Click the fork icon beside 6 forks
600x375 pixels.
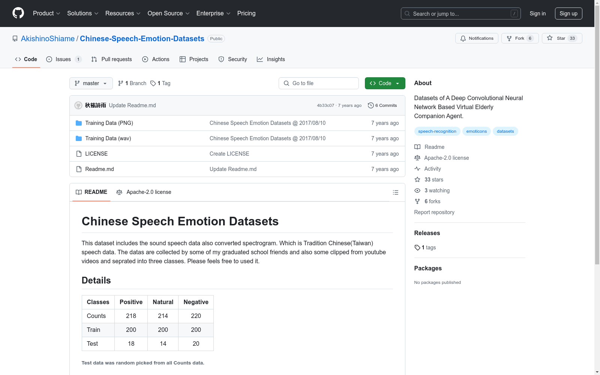pyautogui.click(x=417, y=201)
